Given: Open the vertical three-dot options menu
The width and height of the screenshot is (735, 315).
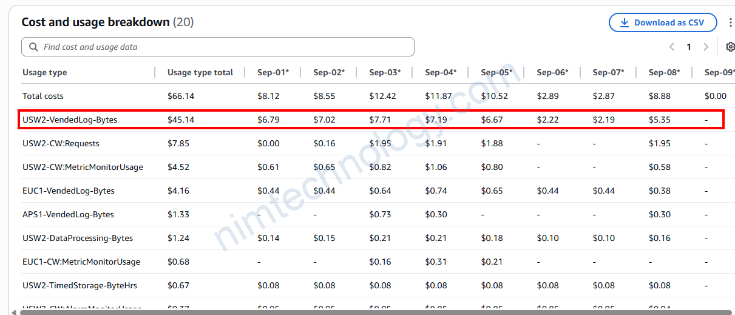Looking at the screenshot, I should pyautogui.click(x=730, y=22).
